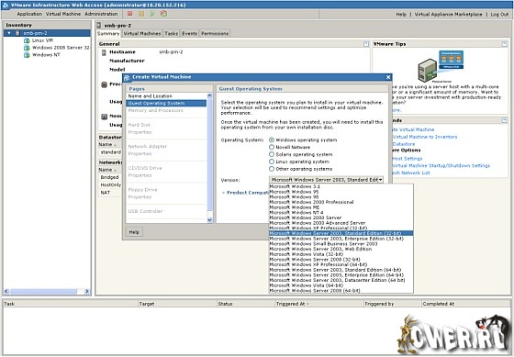Click the red Power Off toolbar icon

pyautogui.click(x=129, y=14)
